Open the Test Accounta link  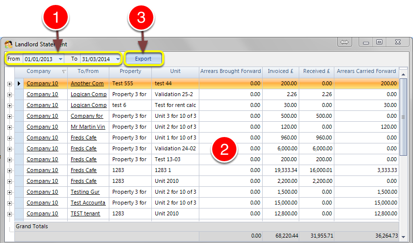click(x=88, y=203)
